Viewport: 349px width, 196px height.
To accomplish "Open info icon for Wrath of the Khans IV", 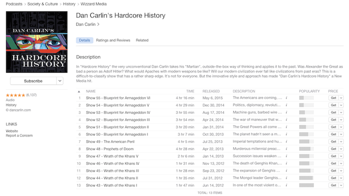I will (x=286, y=164).
